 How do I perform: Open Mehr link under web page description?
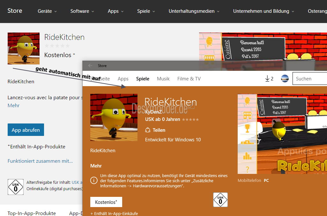pos(13,106)
